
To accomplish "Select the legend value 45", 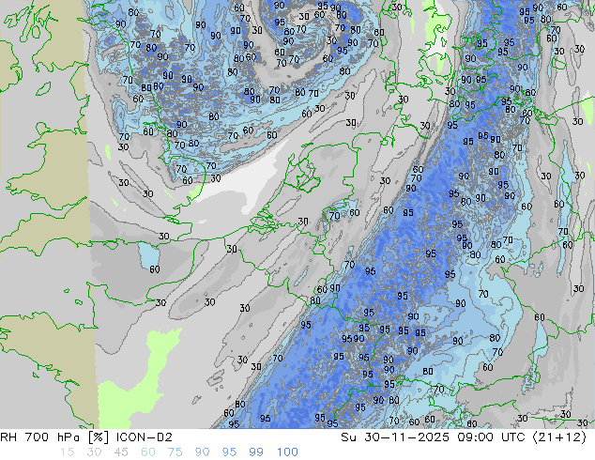I will tap(121, 452).
